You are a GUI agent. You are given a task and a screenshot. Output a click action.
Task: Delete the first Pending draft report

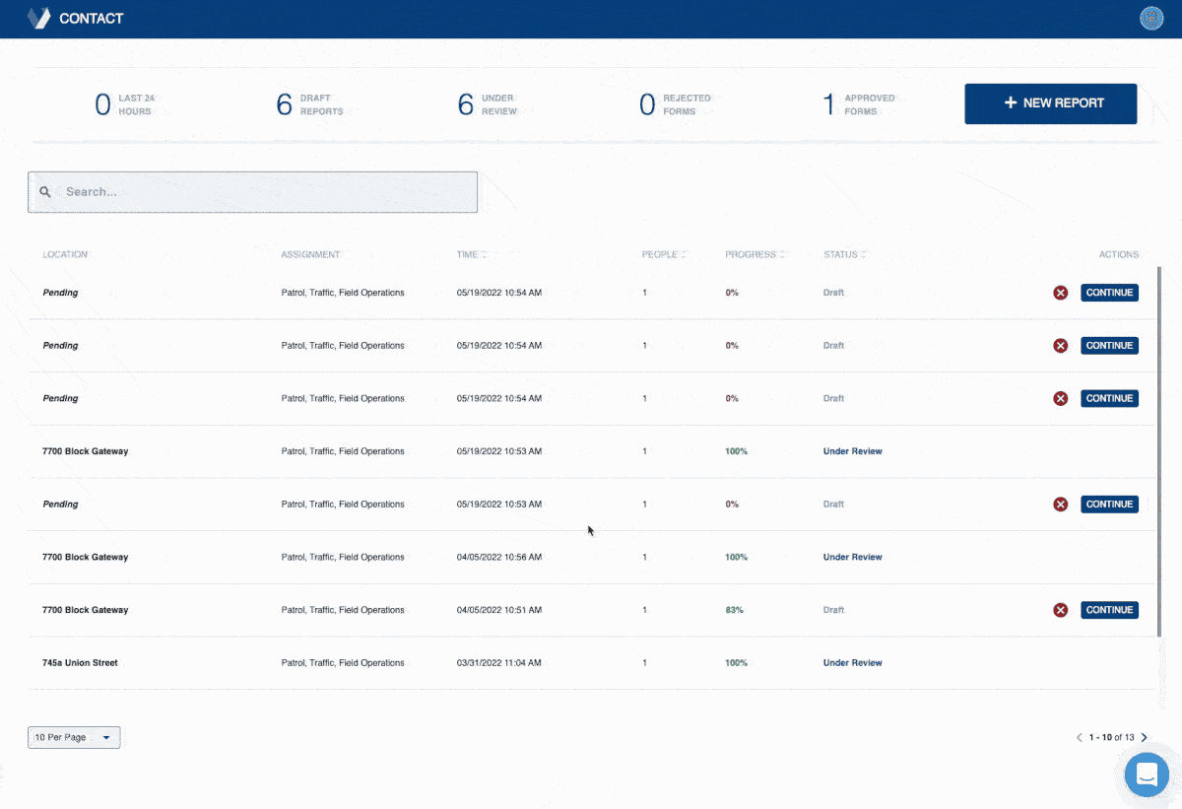1061,293
